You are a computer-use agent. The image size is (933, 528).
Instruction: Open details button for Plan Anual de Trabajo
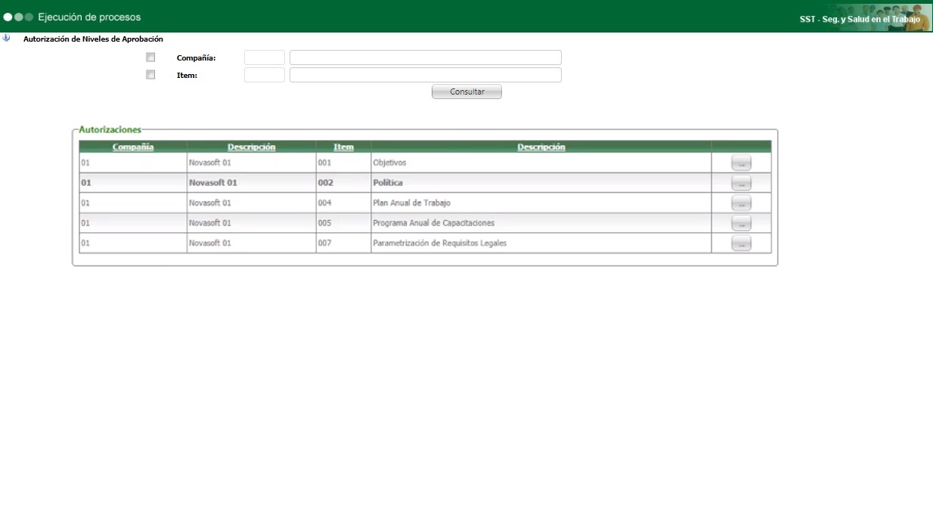[x=741, y=203]
